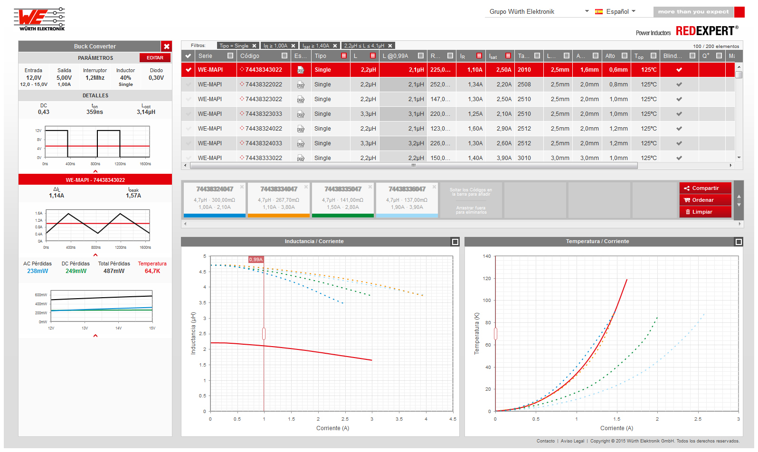Click the Compartir button
The image size is (758, 452).
pos(705,188)
